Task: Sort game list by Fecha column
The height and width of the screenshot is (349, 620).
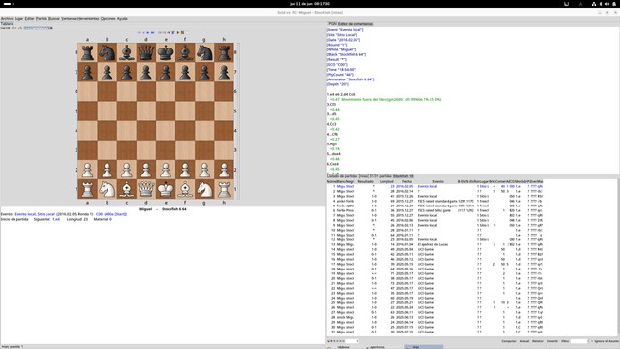Action: (x=407, y=181)
